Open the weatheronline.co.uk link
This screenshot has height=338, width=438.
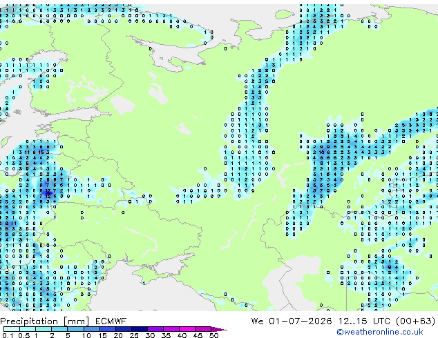[x=379, y=332]
